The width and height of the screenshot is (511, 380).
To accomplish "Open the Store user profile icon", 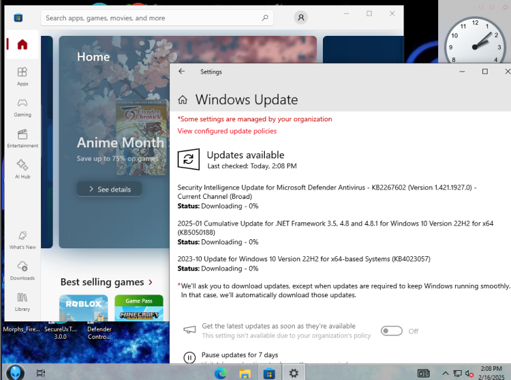I will click(301, 18).
